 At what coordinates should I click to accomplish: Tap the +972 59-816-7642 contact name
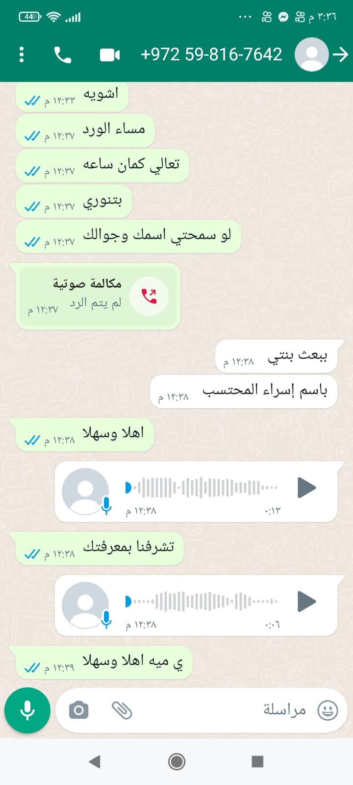211,54
